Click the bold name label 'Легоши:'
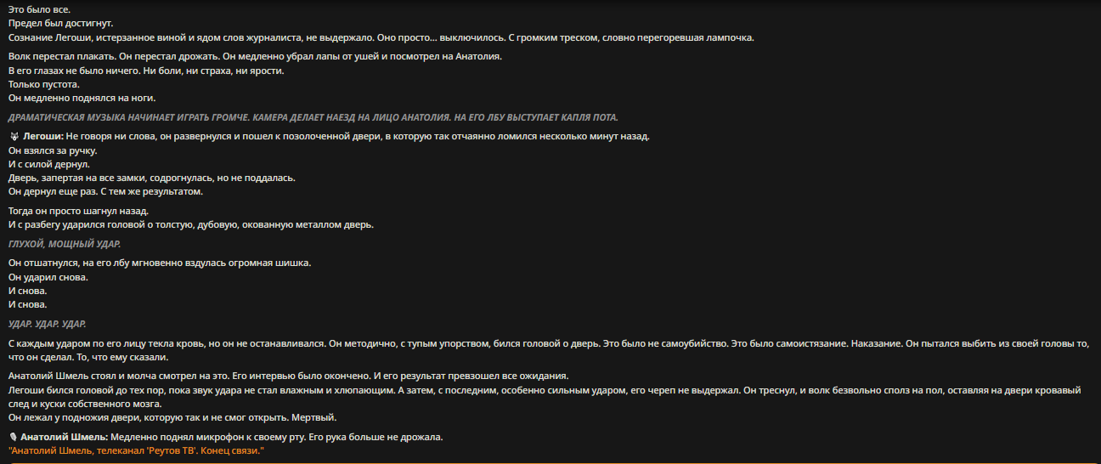Viewport: 1101px width, 464px height. pos(42,137)
